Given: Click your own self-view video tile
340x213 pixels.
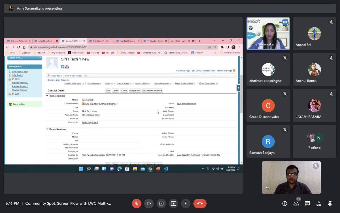Looking at the screenshot, I should (291, 177).
